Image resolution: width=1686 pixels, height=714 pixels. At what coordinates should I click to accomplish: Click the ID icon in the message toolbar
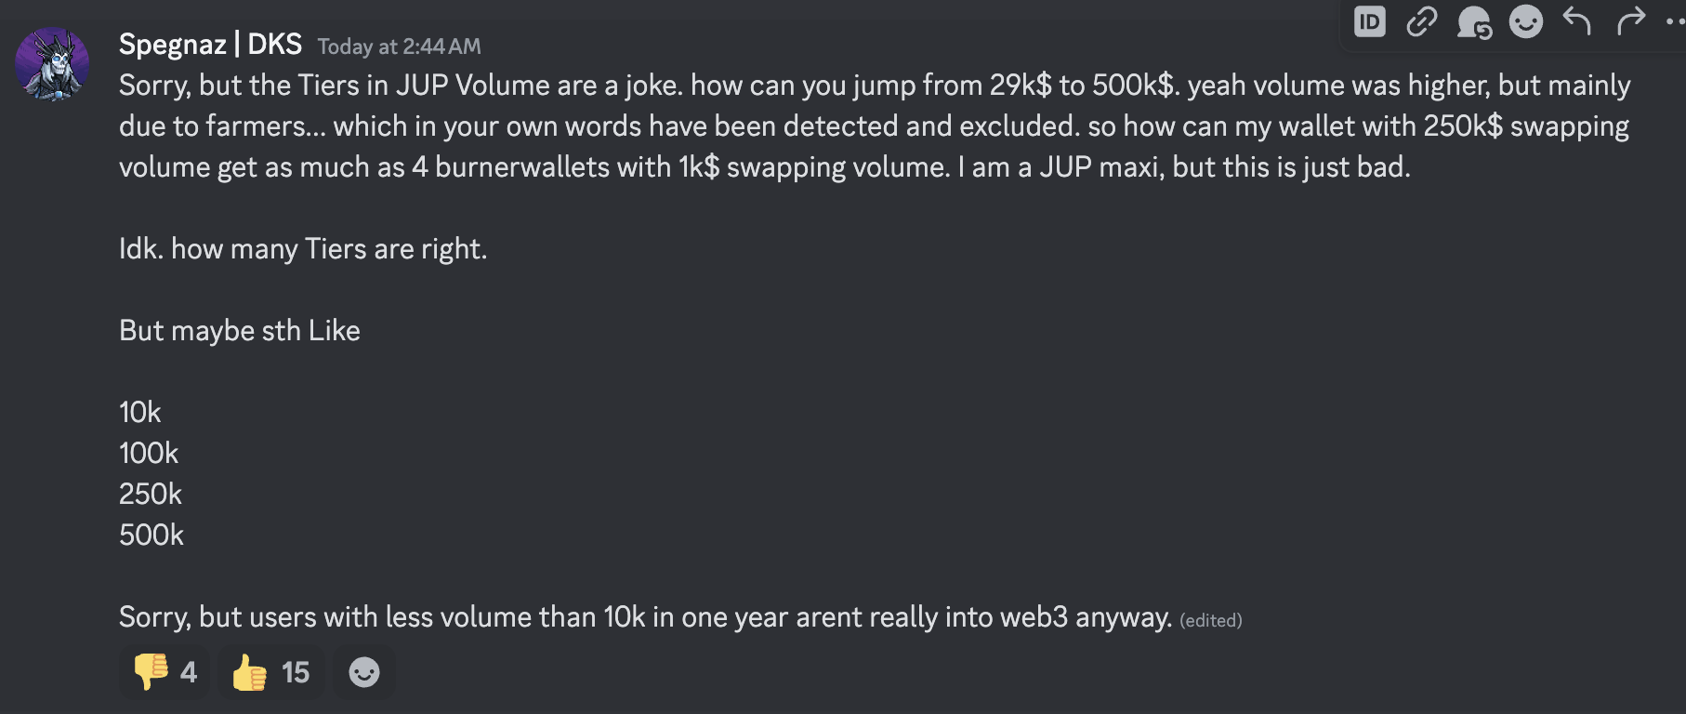click(1370, 22)
